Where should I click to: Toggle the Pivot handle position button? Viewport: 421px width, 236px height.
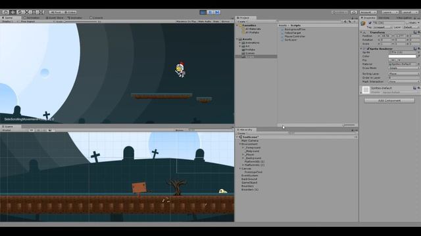coord(56,12)
